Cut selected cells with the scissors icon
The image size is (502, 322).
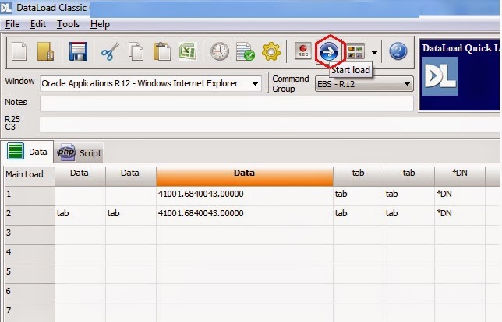click(110, 51)
